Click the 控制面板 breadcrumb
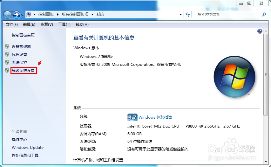The height and width of the screenshot is (167, 271). pyautogui.click(x=46, y=14)
